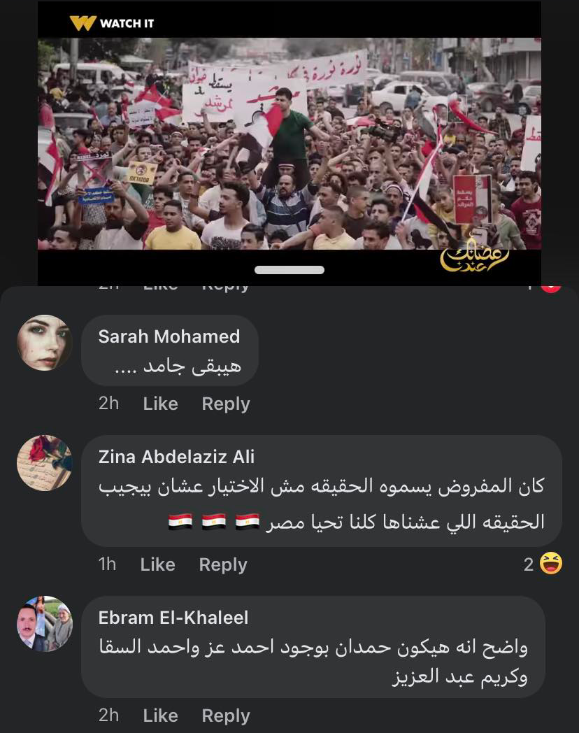This screenshot has height=733, width=579.
Task: Open Zina Abdelaziz Ali's profile picture
Action: (x=44, y=463)
